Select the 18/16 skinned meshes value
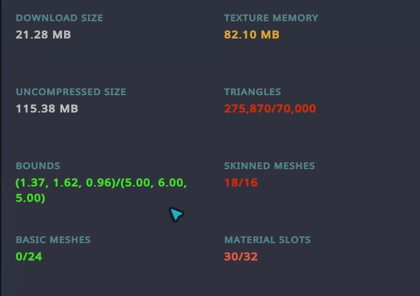Screen dimensions: 420x296 [x=241, y=183]
